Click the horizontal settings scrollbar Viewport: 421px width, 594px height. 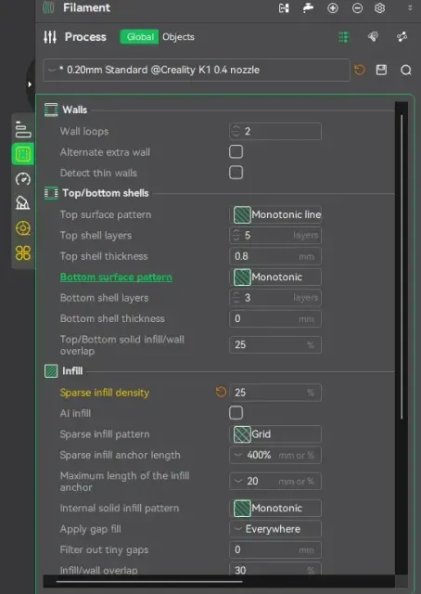click(149, 582)
